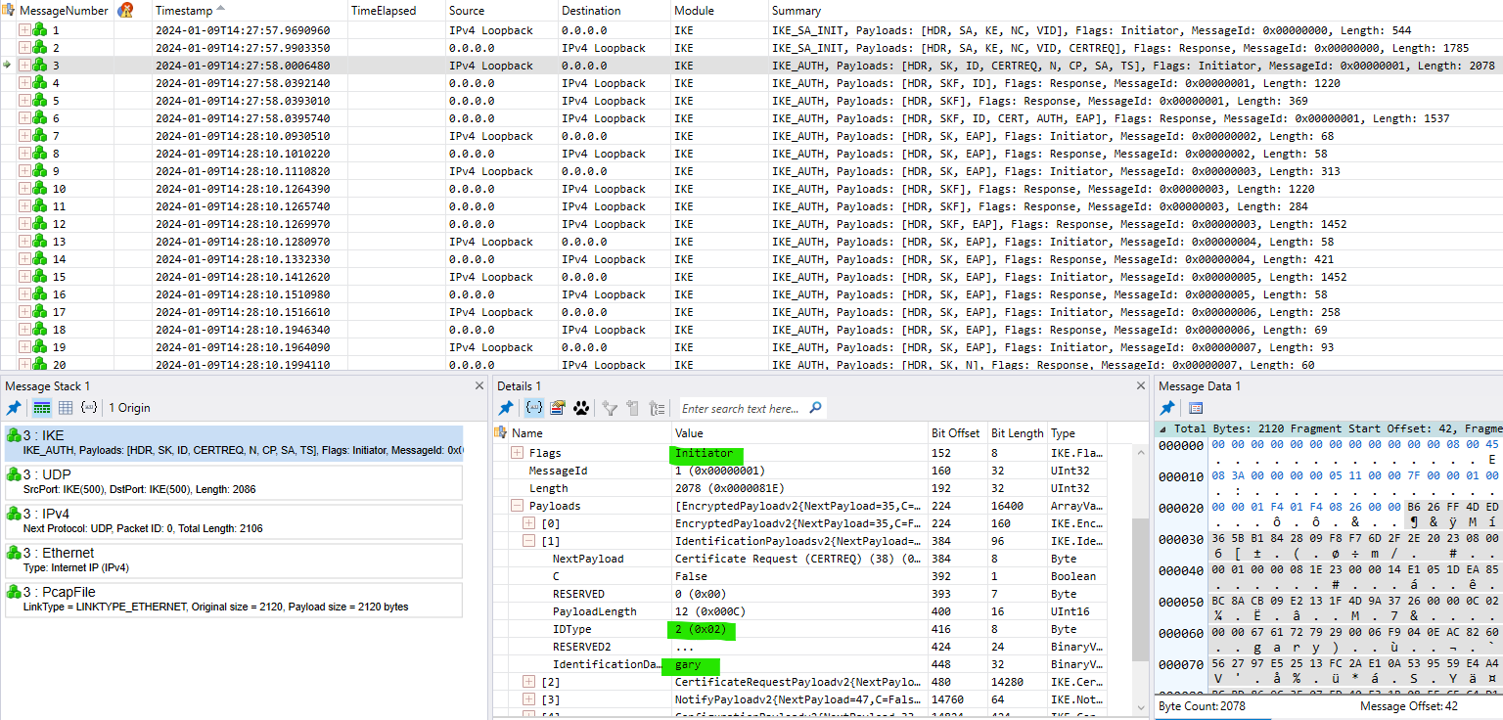The height and width of the screenshot is (720, 1503).
Task: Open column chooser icon left of MessageNumber
Action: 10,10
